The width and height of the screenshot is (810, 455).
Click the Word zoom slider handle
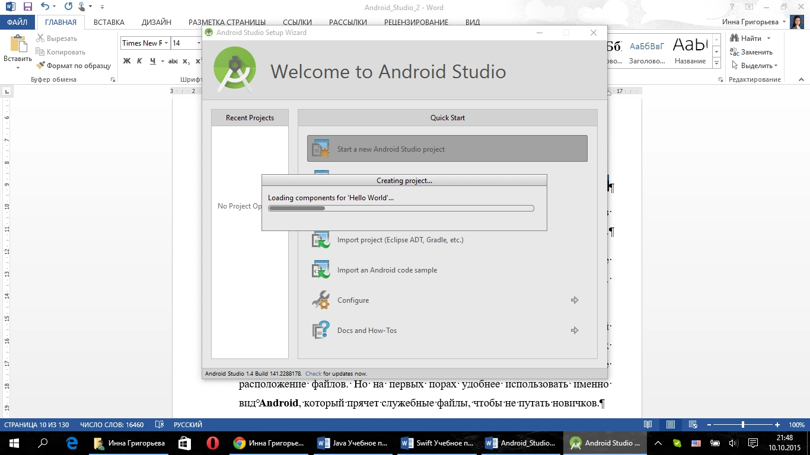click(x=743, y=424)
